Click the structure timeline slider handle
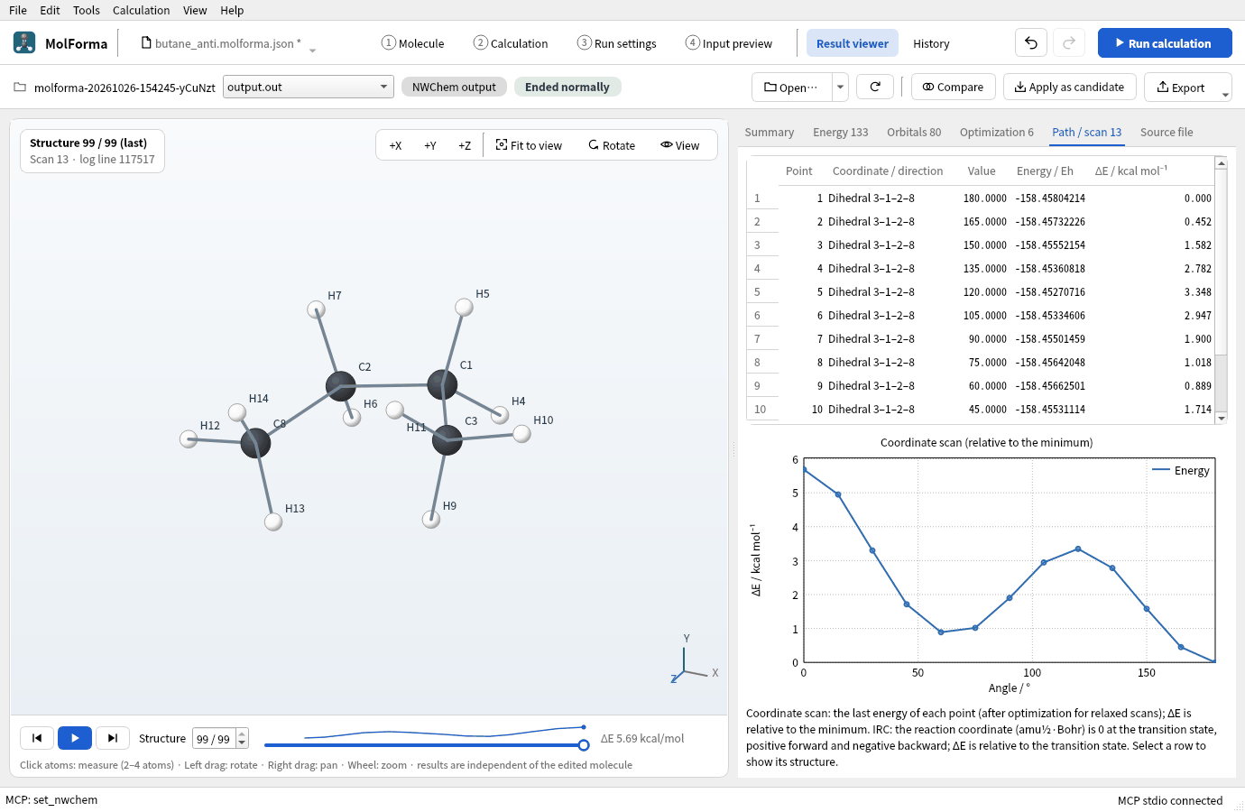The height and width of the screenshot is (812, 1245). click(584, 745)
